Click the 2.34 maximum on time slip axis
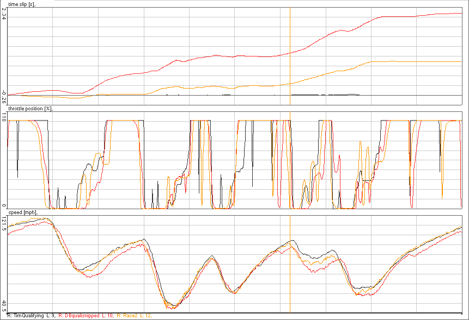 [3, 16]
